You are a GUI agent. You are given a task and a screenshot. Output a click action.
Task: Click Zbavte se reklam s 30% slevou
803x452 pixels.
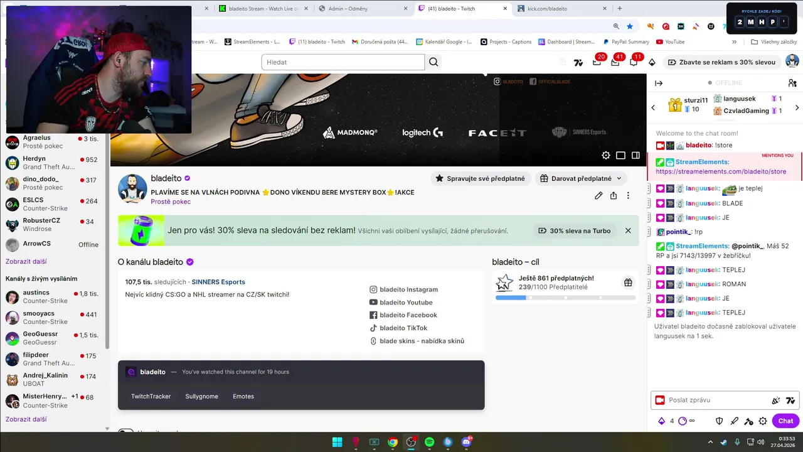pos(721,62)
